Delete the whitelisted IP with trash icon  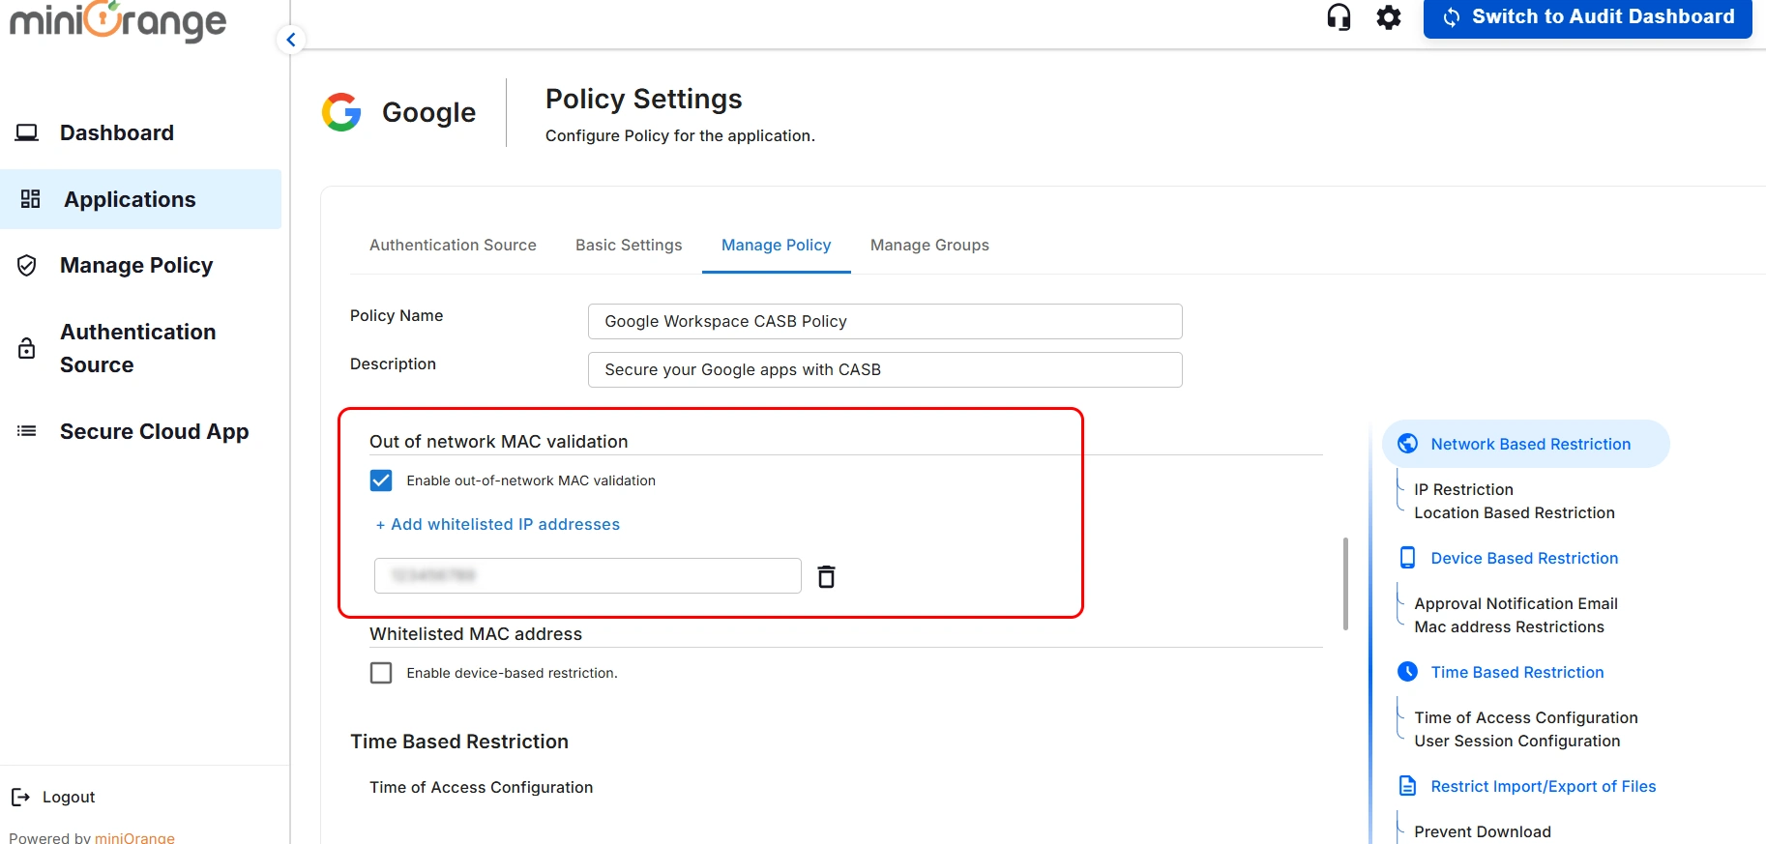(826, 576)
